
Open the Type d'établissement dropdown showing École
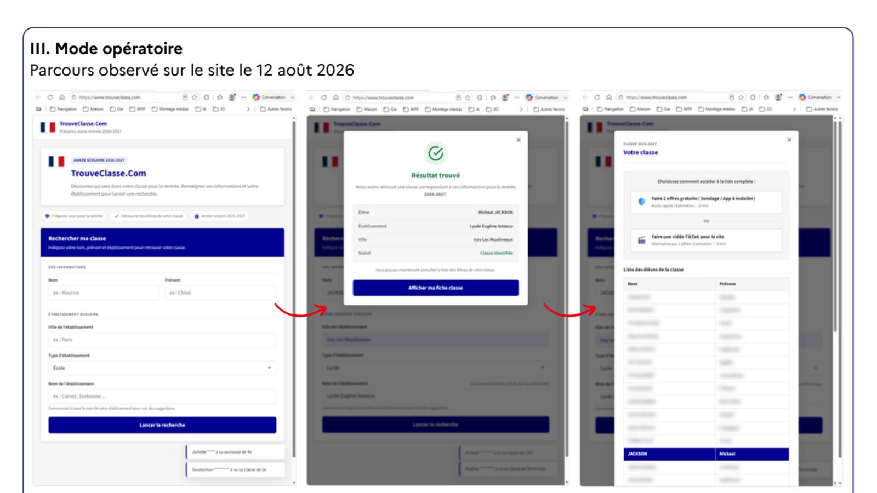point(162,368)
